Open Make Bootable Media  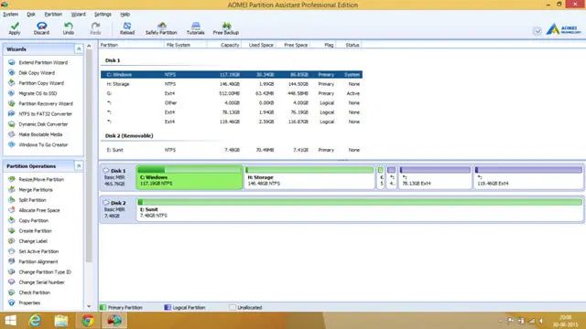tap(40, 134)
